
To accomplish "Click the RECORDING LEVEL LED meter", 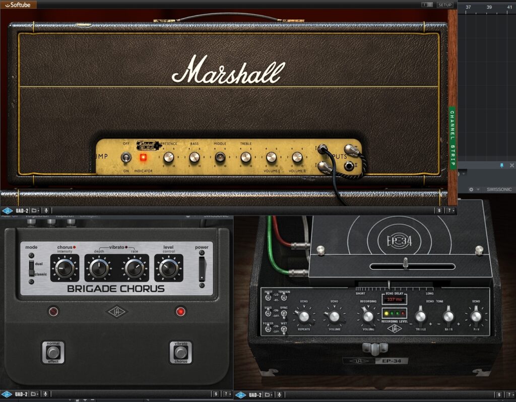I will tap(394, 313).
